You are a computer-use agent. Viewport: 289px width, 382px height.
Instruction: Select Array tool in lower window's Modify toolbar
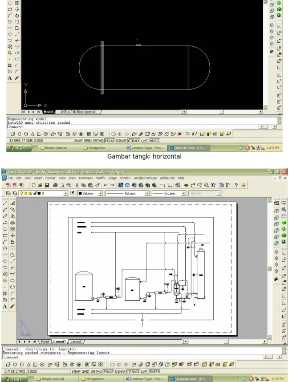click(12, 229)
